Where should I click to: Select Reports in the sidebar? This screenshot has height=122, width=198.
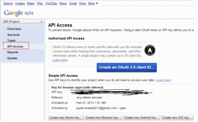12,52
